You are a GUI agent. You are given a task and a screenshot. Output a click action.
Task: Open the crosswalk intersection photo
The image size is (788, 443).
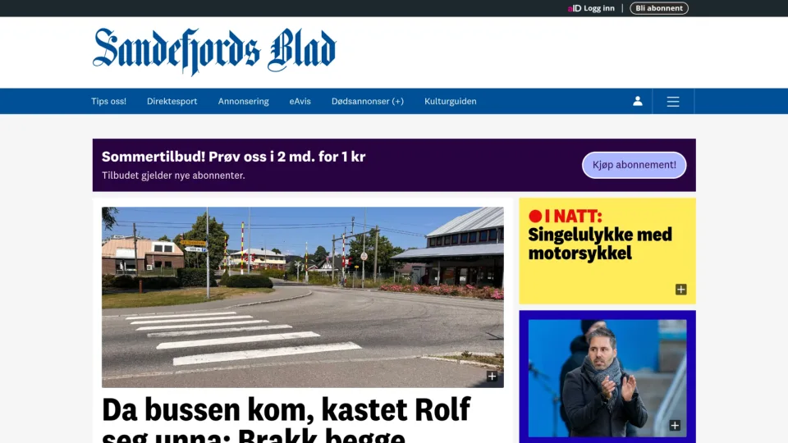(303, 297)
